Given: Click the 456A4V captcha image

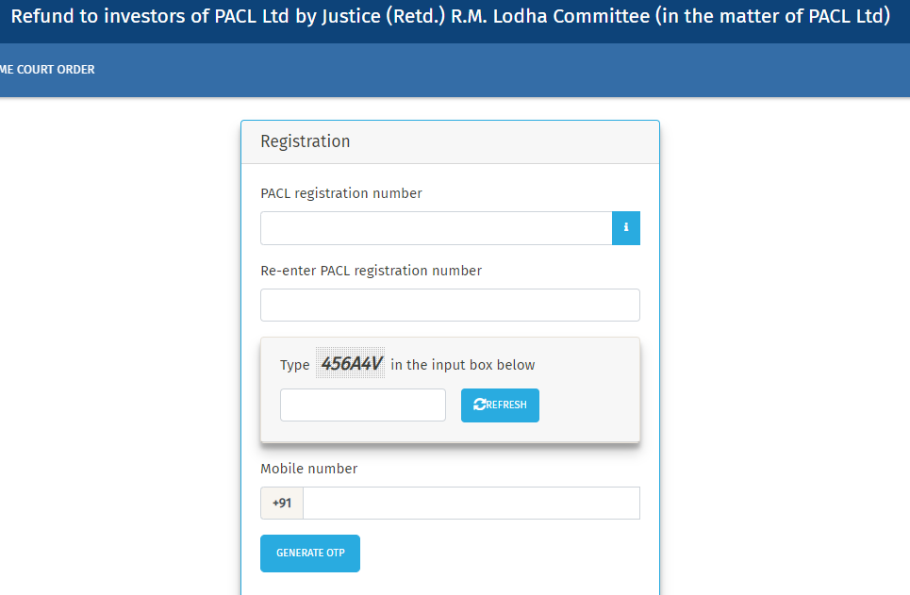Looking at the screenshot, I should tap(351, 364).
